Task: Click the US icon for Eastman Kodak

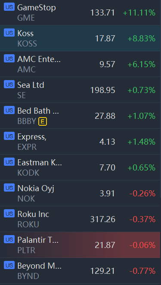Action: (9, 162)
